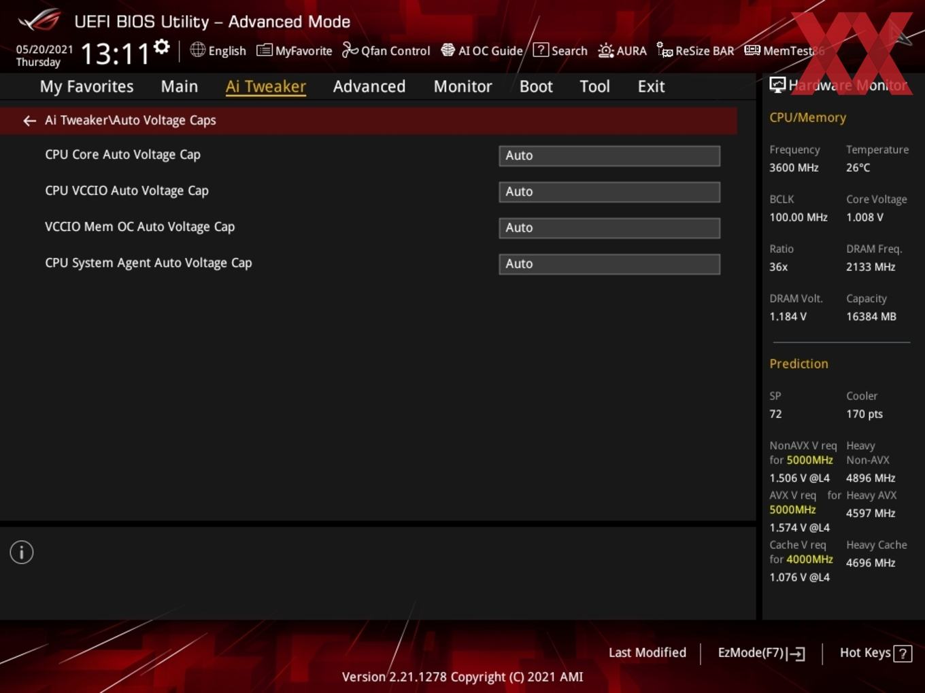Click the 13:11 clock display
Screen dimensions: 925x693
click(x=115, y=54)
